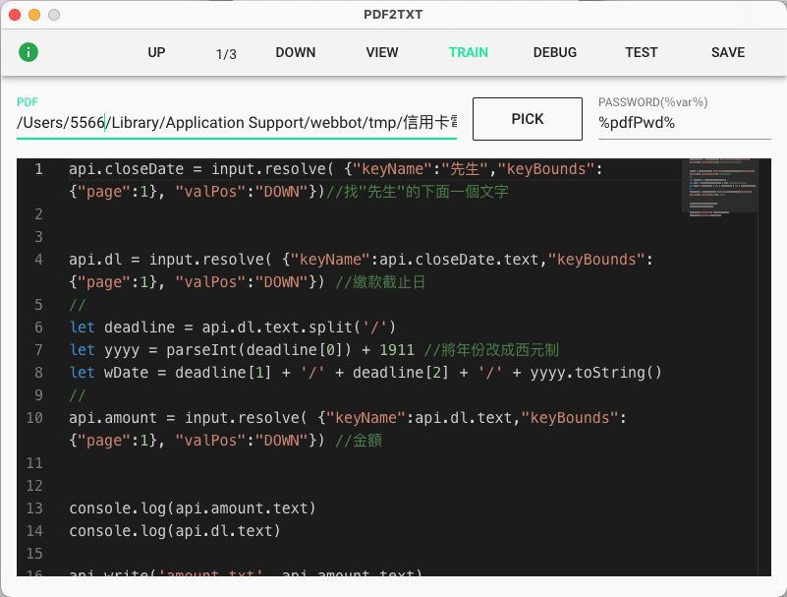787x597 pixels.
Task: Click the DOWN page button
Action: 295,52
